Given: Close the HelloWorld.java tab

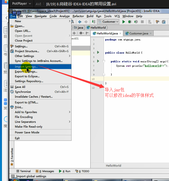Looking at the screenshot, I should (x=120, y=33).
